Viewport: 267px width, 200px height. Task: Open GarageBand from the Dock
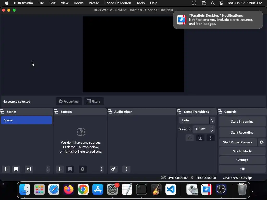(156, 189)
